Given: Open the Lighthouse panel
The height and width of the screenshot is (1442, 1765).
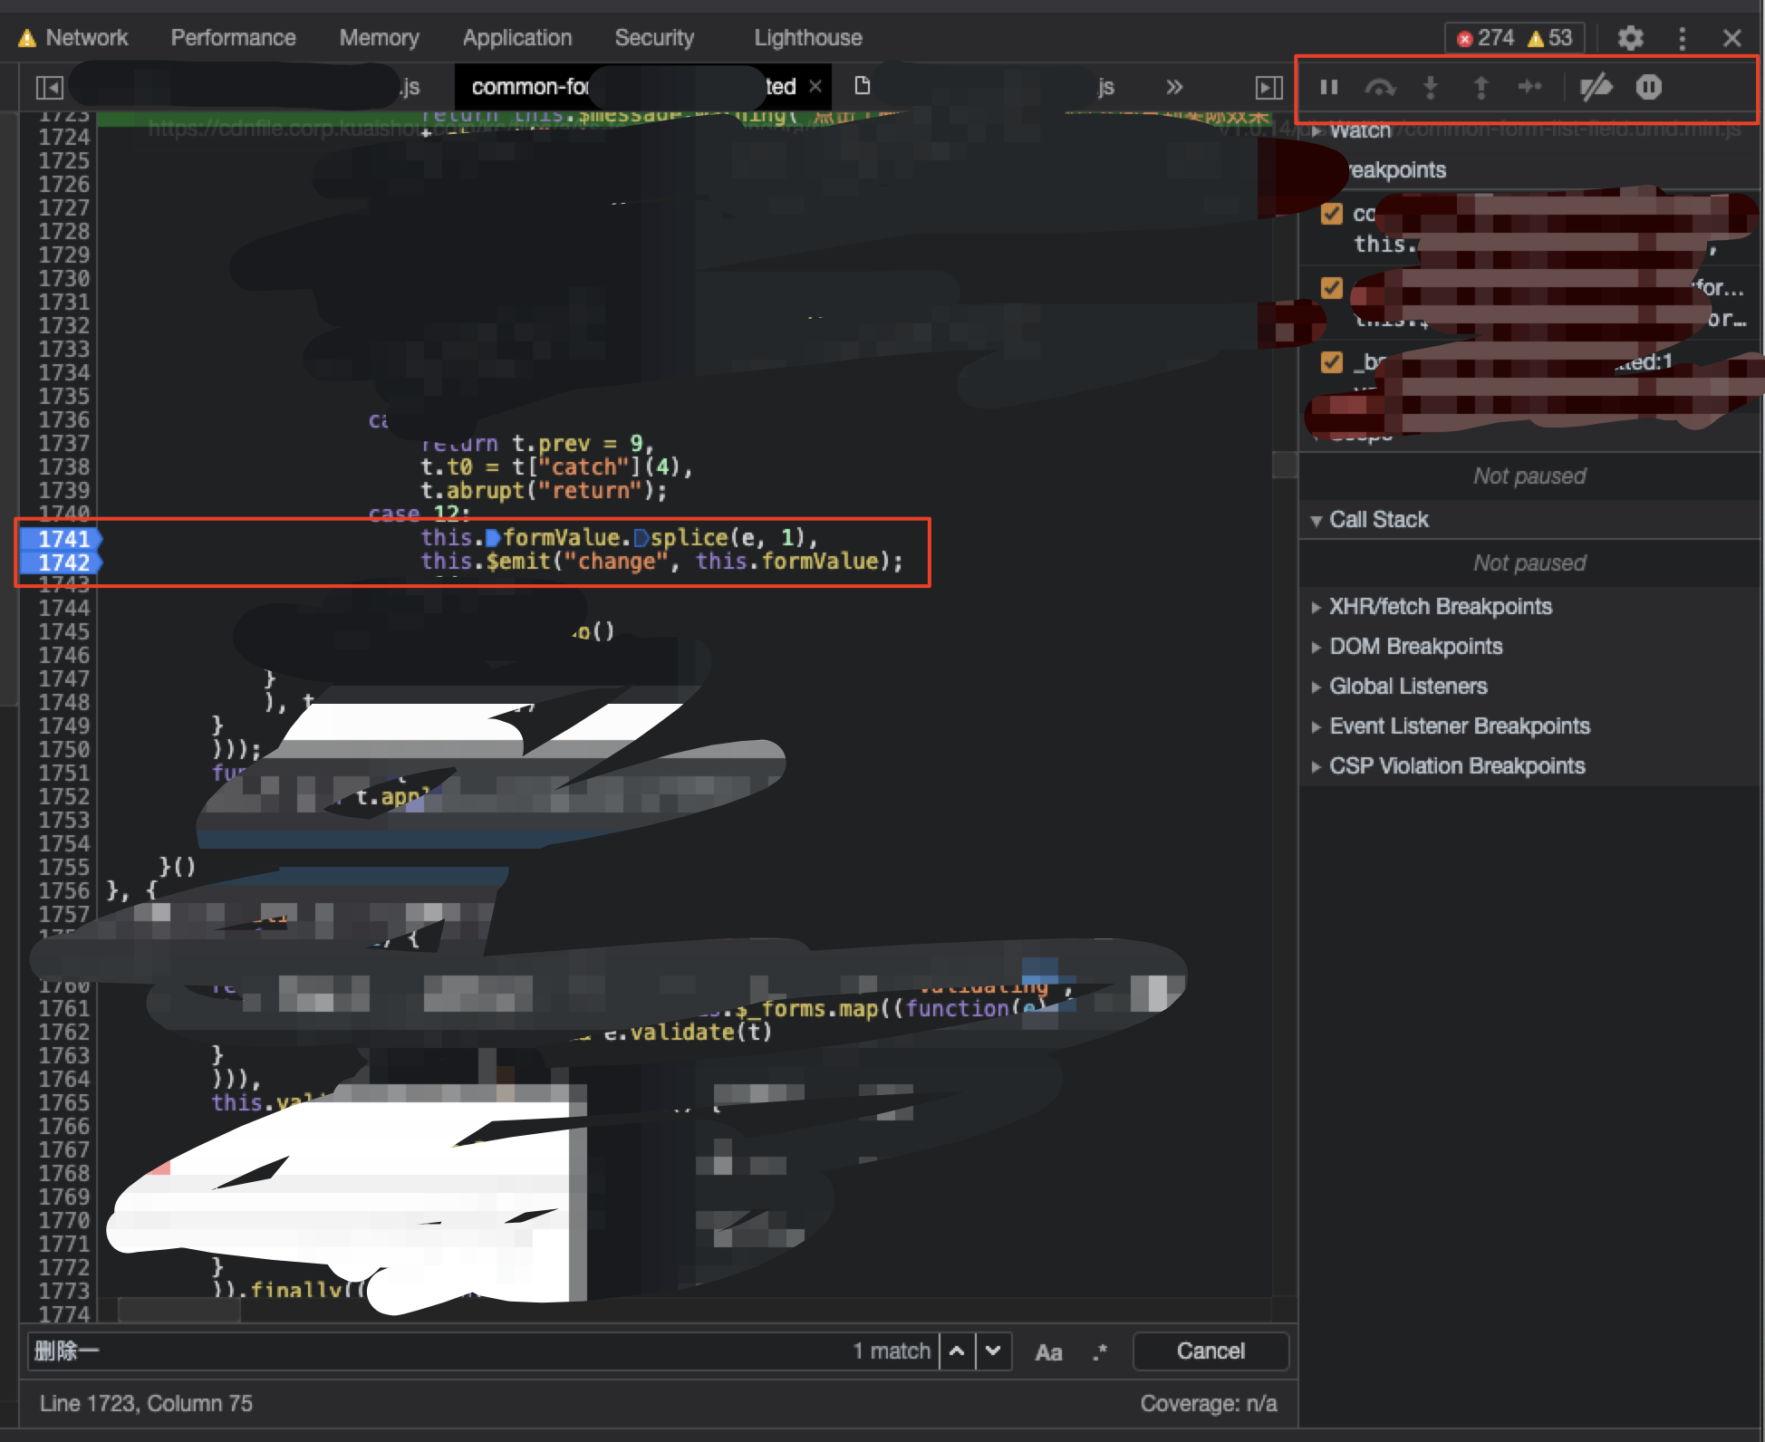Looking at the screenshot, I should point(806,37).
